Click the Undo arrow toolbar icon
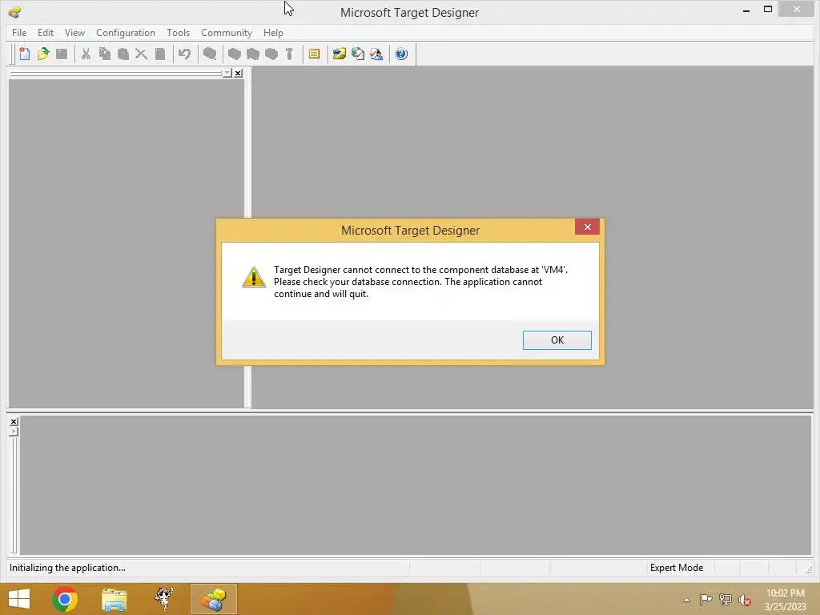Screen dimensions: 820x615 (184, 54)
